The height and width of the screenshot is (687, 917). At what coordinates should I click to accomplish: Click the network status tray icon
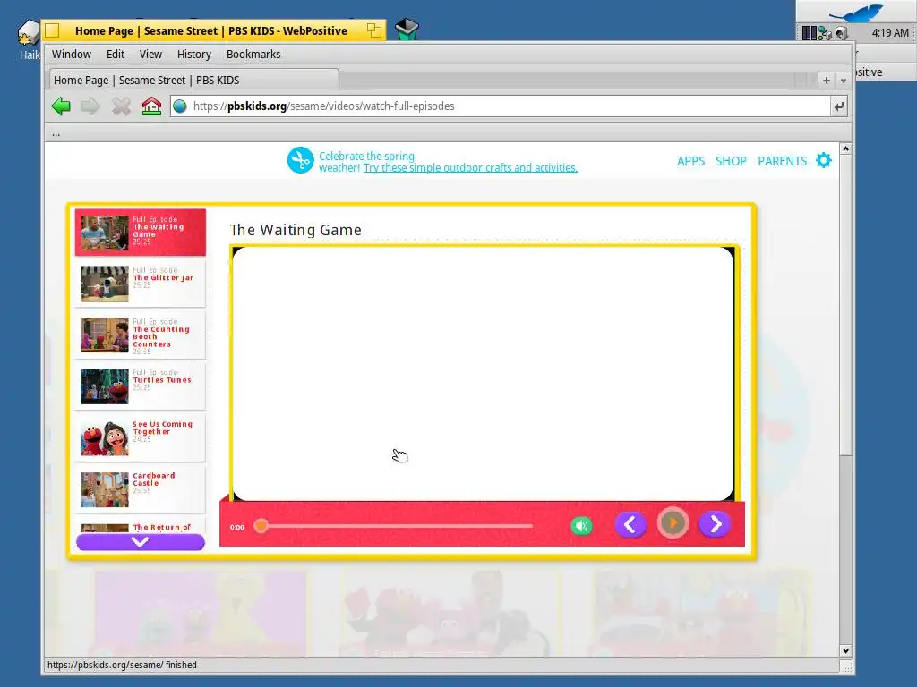pos(825,33)
